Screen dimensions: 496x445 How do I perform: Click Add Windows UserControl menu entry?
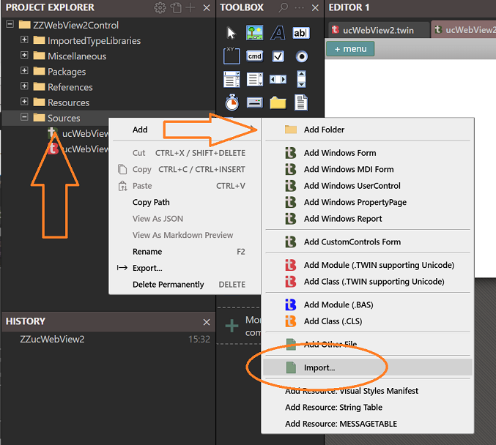[x=352, y=186]
